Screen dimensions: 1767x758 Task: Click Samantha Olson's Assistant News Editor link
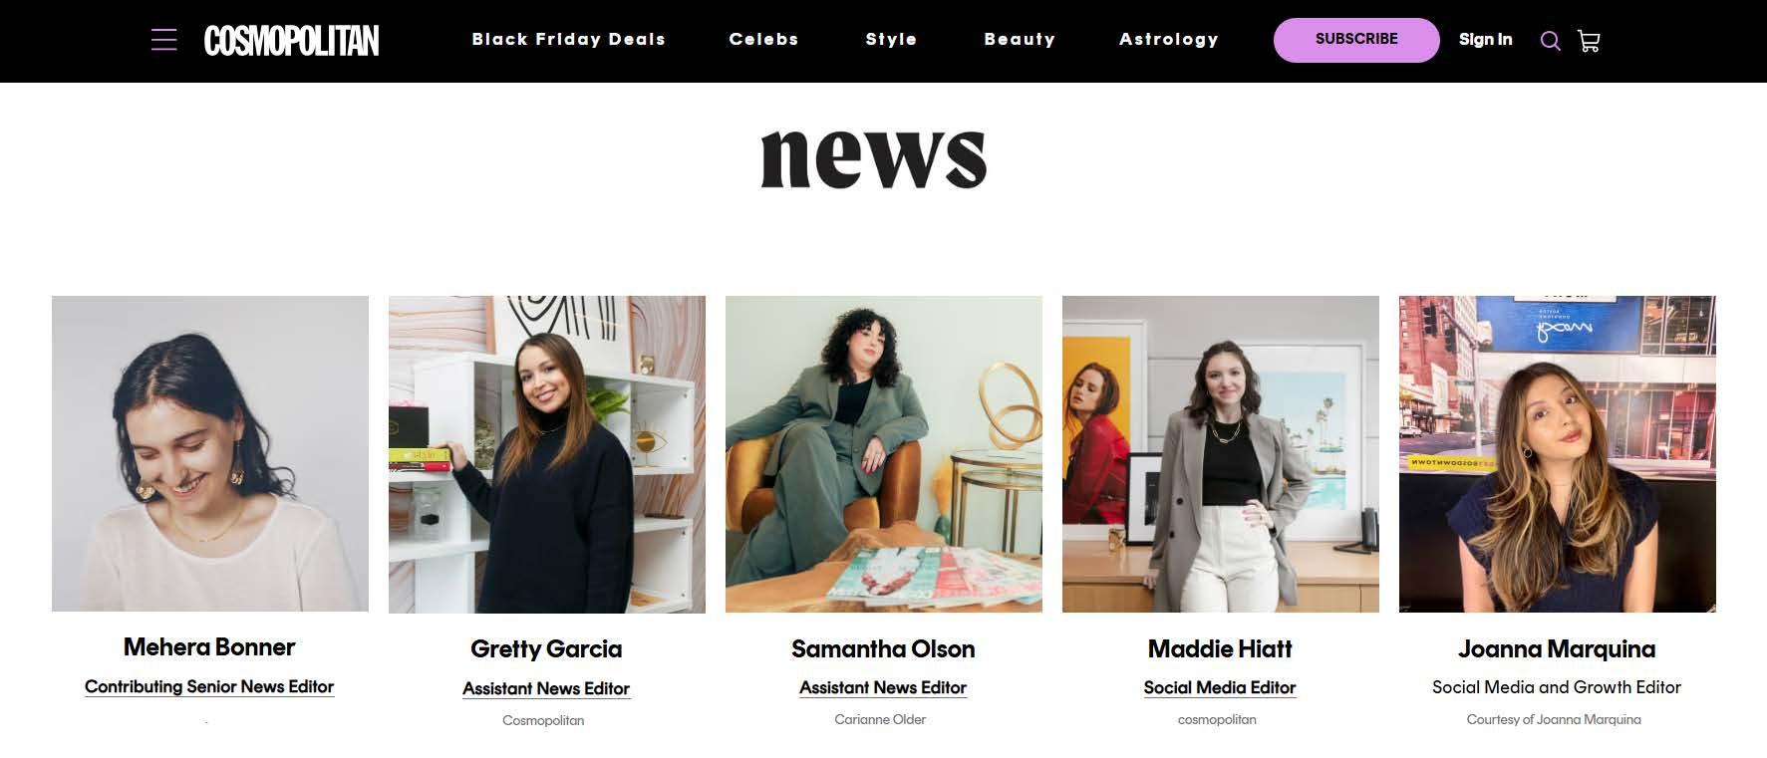pyautogui.click(x=883, y=687)
